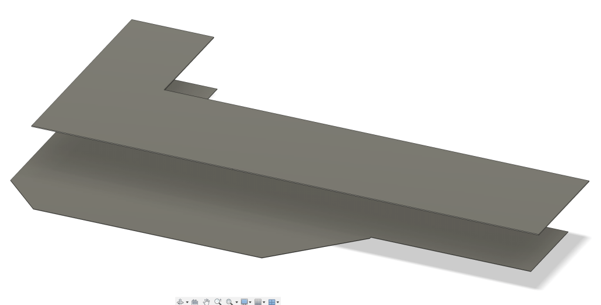Expand the Display Settings dropdown arrow
The height and width of the screenshot is (305, 601).
click(251, 302)
